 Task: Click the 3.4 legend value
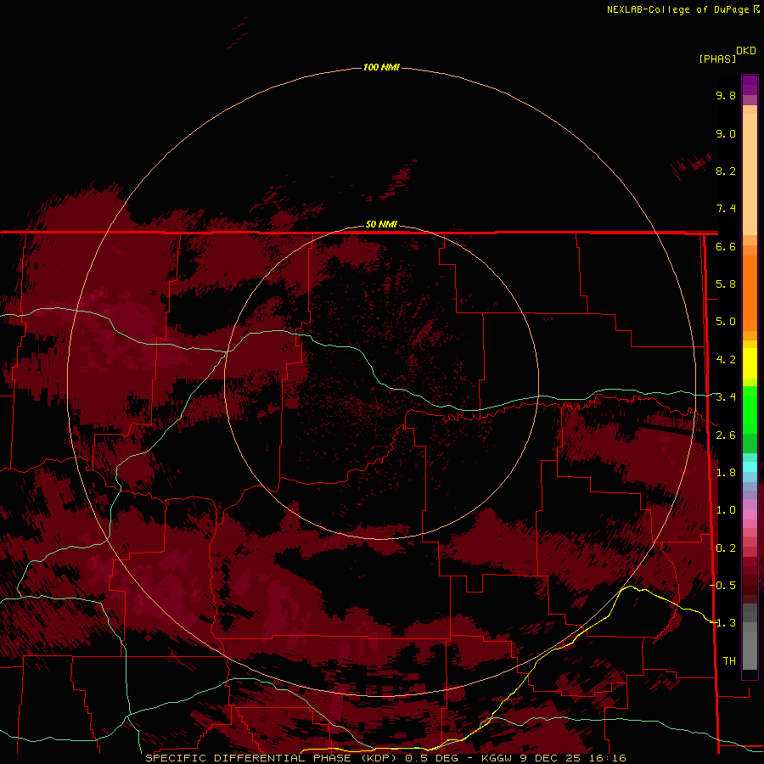pyautogui.click(x=726, y=397)
